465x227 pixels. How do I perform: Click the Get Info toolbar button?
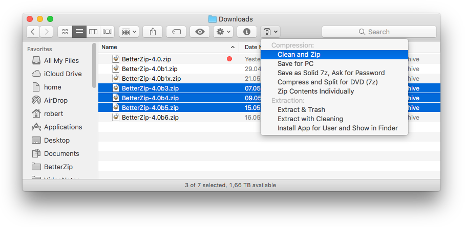pos(247,32)
